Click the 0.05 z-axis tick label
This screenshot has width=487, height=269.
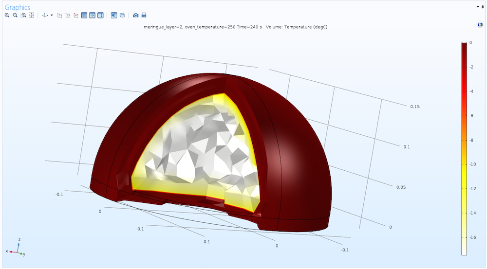coord(401,187)
